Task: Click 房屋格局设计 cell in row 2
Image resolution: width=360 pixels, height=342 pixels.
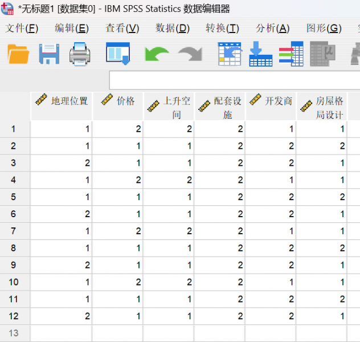Action: [x=321, y=146]
